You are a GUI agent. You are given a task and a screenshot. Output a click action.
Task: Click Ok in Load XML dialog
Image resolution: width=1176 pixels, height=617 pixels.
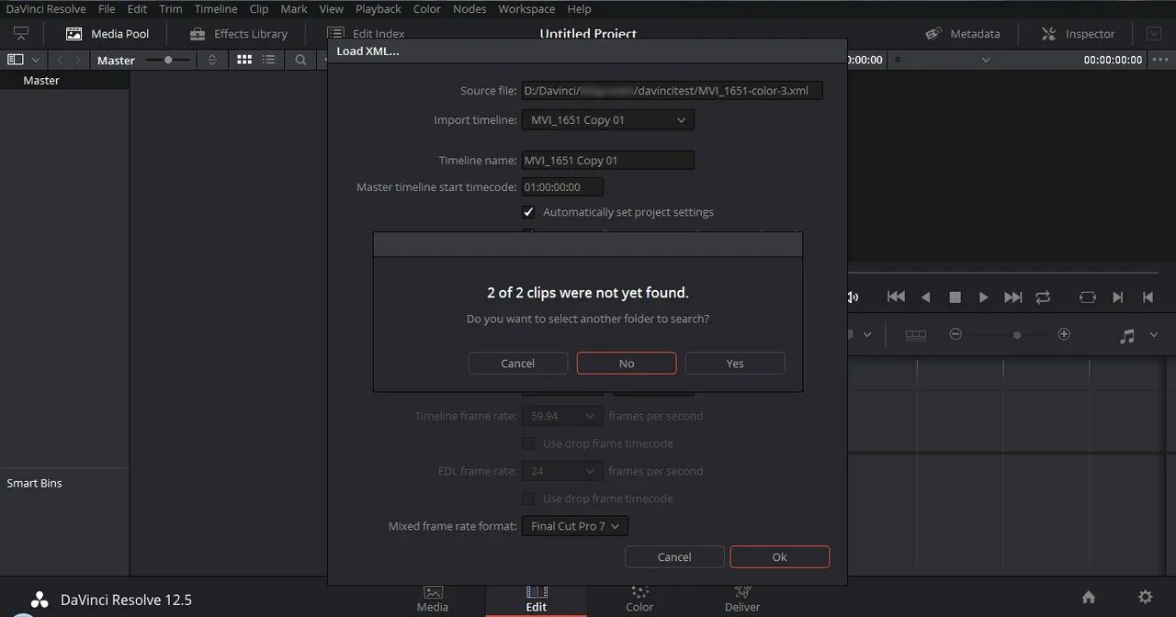pos(780,557)
